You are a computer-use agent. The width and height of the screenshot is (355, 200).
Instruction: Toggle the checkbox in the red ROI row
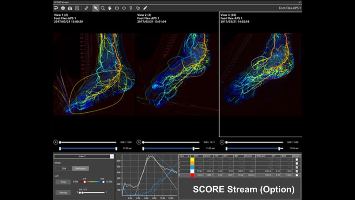pos(297,175)
